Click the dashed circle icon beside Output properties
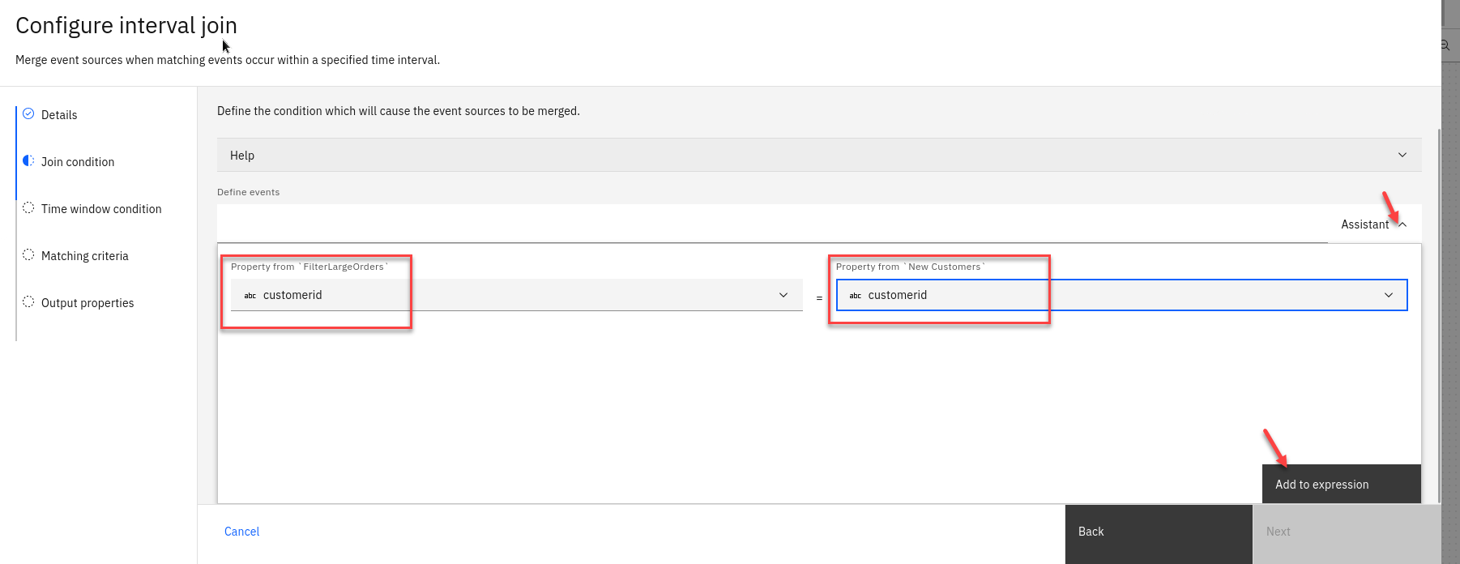Screen dimensions: 1460x564 coord(28,302)
